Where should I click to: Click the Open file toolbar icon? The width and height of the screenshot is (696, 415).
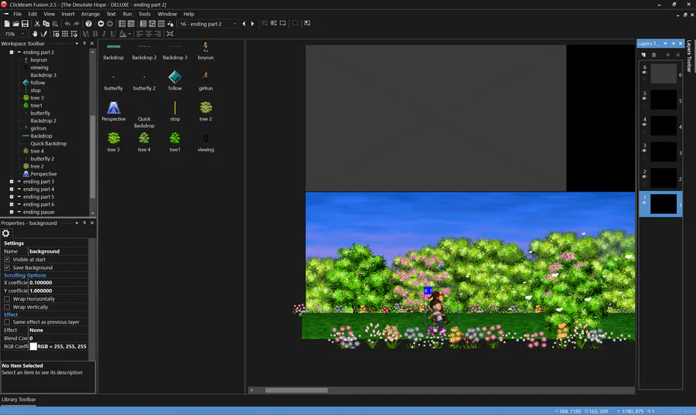[x=16, y=23]
